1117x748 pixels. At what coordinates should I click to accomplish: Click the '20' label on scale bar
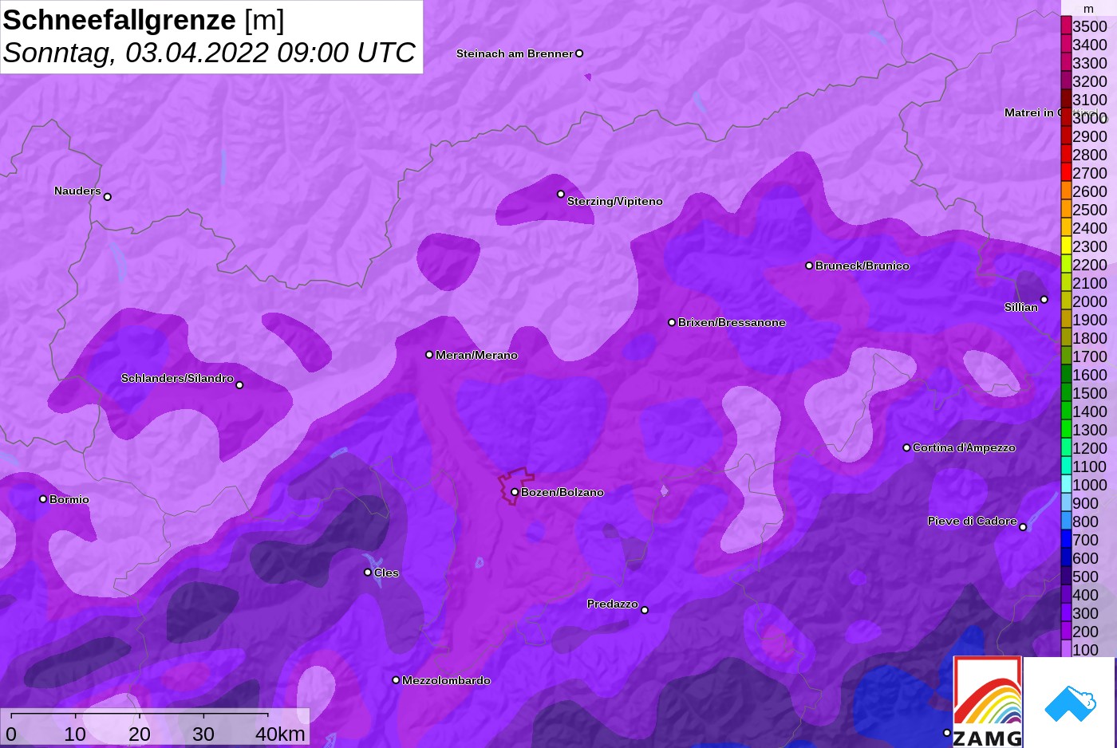tap(140, 734)
